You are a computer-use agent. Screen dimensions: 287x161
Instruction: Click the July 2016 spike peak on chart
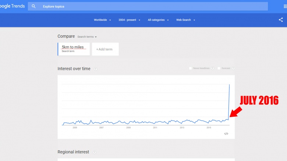pos(229,85)
